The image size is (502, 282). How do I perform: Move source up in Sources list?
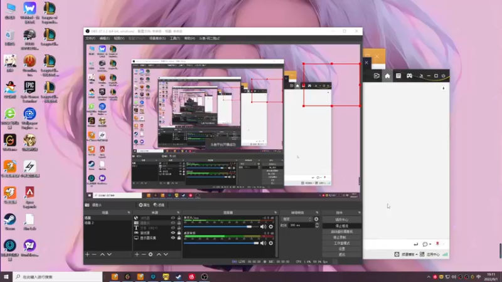pos(159,254)
